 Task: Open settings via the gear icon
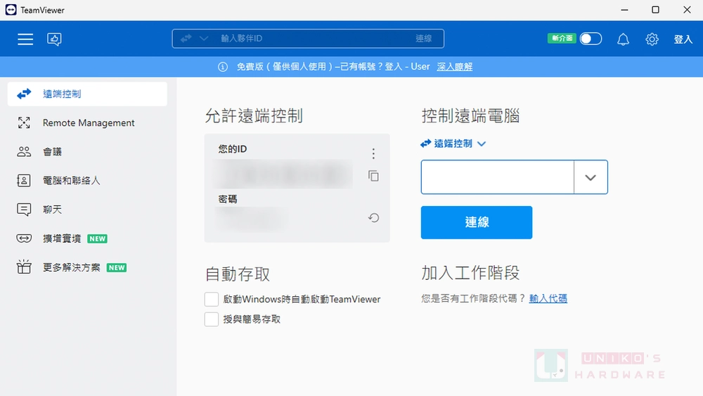click(652, 39)
